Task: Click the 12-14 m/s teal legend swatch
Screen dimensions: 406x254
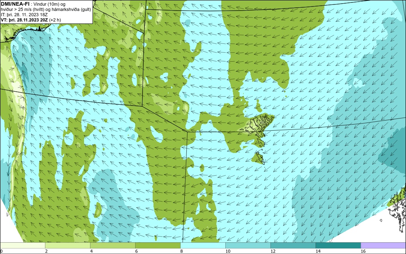Action: coord(293,245)
